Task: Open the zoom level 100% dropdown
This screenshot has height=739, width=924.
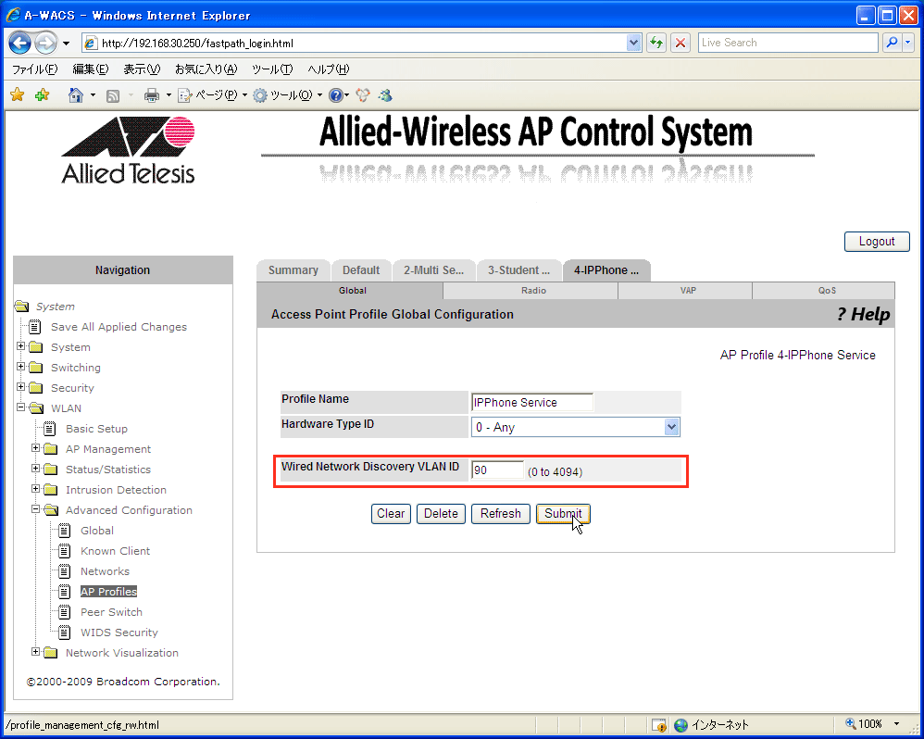Action: point(897,723)
